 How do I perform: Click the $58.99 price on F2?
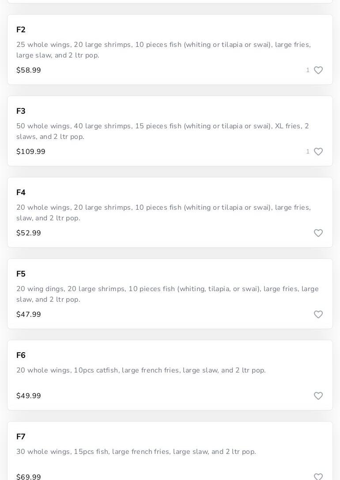(x=29, y=70)
